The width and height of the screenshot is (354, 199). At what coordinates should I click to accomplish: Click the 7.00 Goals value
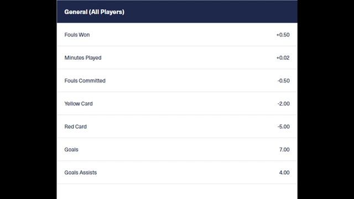(284, 150)
